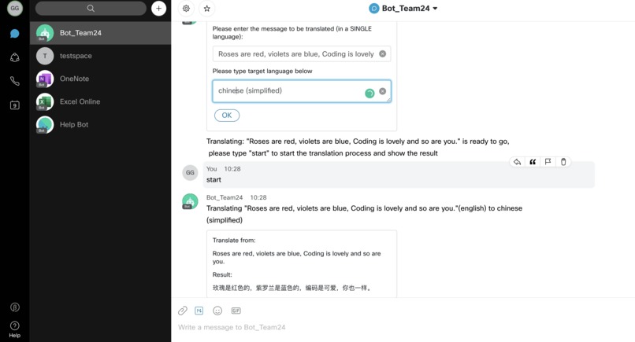Open the GG profile avatar at top left

click(x=15, y=8)
